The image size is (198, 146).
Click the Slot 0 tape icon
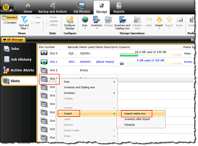pyautogui.click(x=43, y=53)
